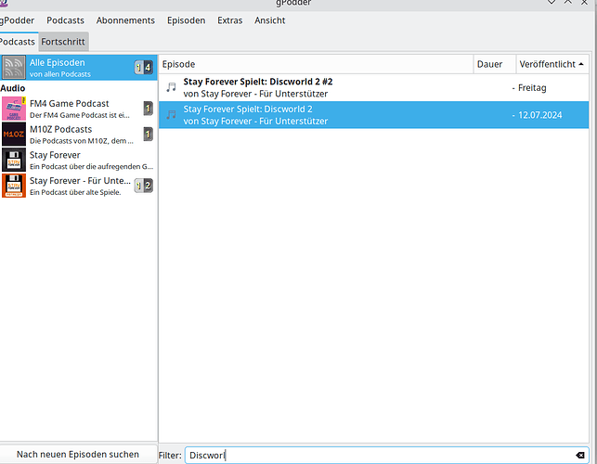The width and height of the screenshot is (597, 464).
Task: Switch to the Podcasts tab
Action: [18, 42]
